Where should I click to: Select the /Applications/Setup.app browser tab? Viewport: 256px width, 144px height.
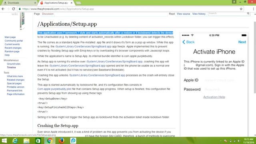[56, 3]
